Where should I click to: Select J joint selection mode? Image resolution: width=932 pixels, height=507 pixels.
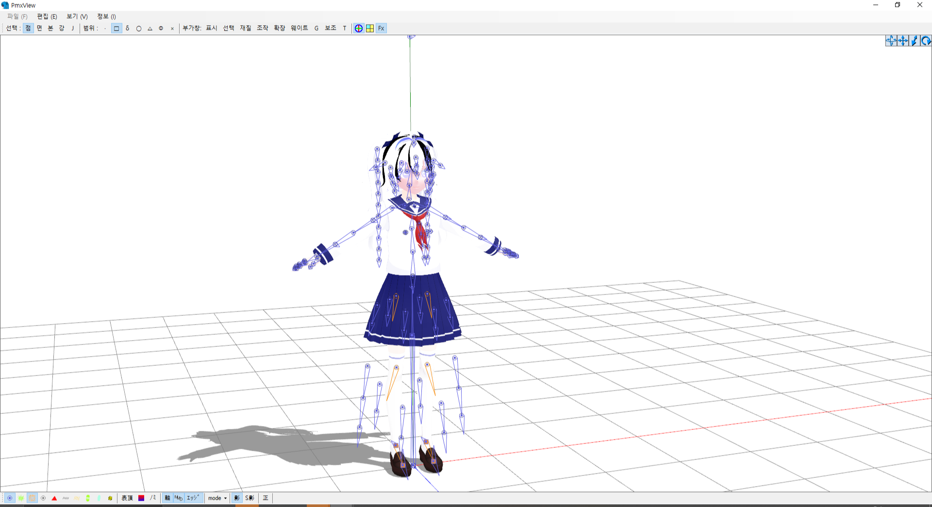(73, 28)
